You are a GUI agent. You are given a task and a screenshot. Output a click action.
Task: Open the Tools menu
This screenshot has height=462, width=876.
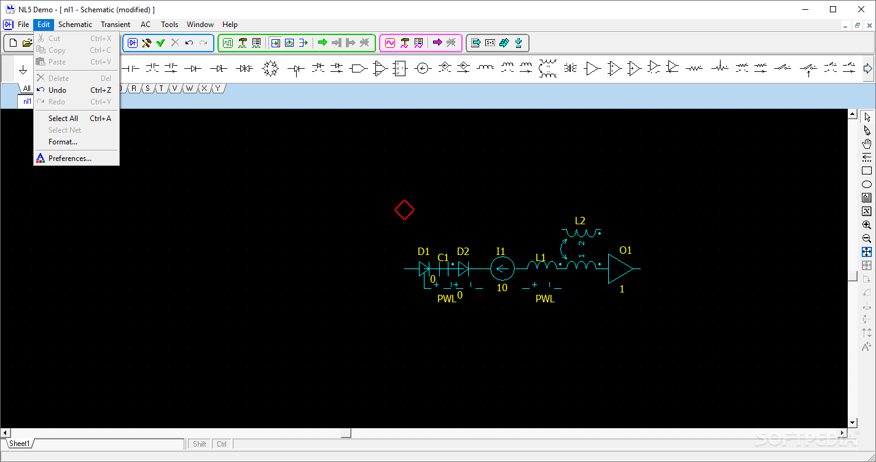point(170,25)
